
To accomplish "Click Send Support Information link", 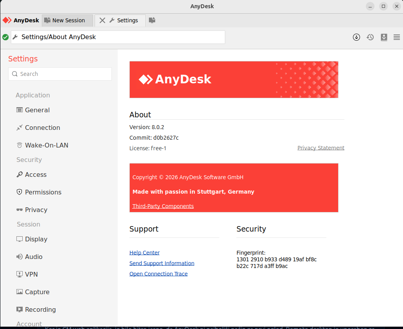I will tap(162, 263).
